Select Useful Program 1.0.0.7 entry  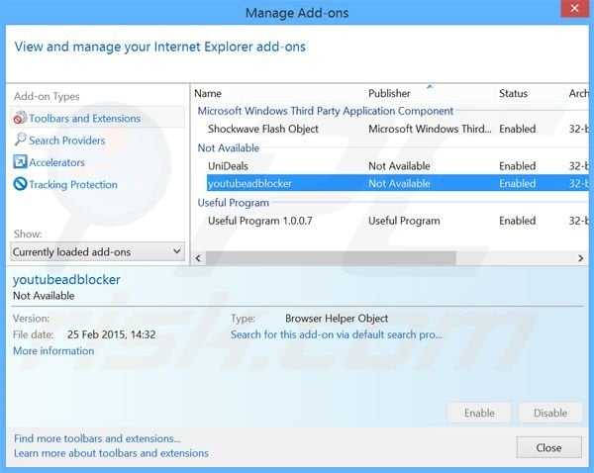point(259,221)
